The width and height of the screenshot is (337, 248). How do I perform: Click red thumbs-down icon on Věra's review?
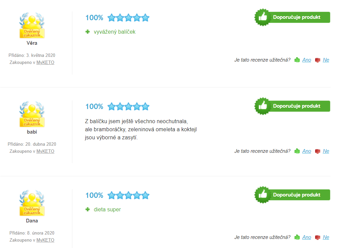coord(317,60)
